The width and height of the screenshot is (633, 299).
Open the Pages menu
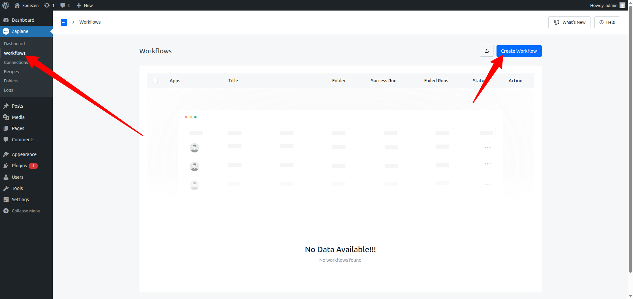(26, 128)
